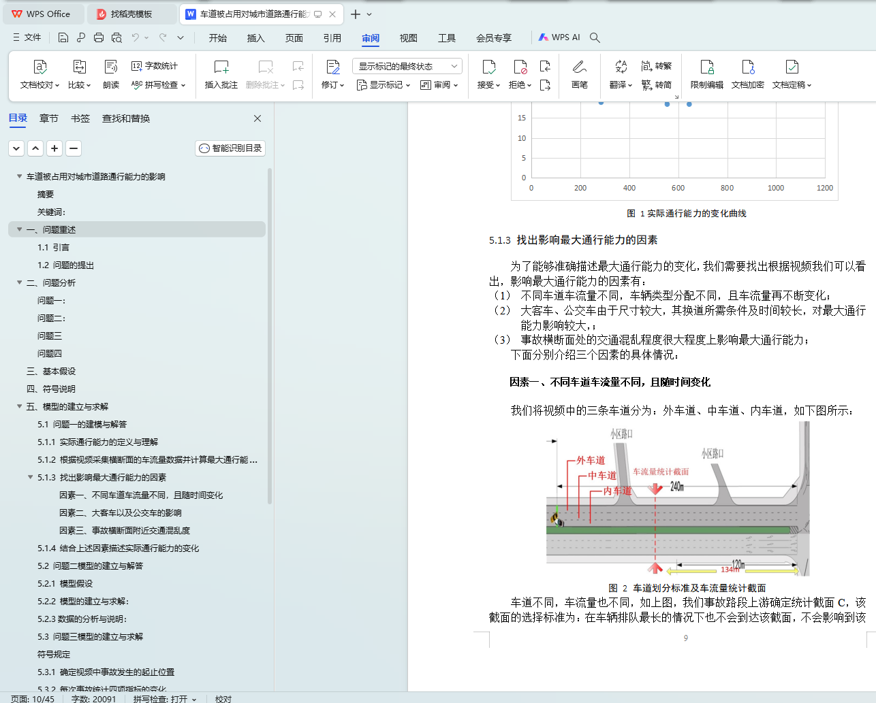This screenshot has width=876, height=703.
Task: Open the 查找和替换 navigation tab
Action: point(126,118)
